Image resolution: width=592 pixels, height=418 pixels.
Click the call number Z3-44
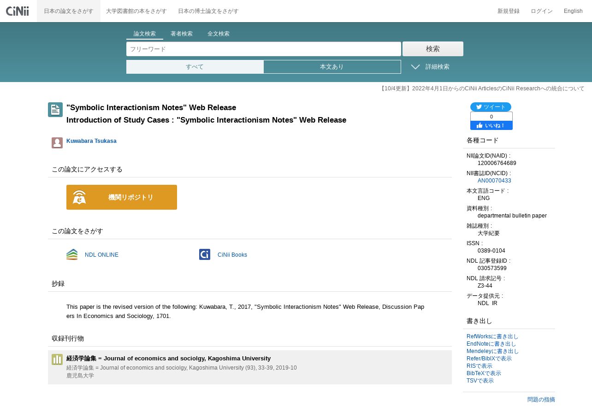(x=486, y=286)
